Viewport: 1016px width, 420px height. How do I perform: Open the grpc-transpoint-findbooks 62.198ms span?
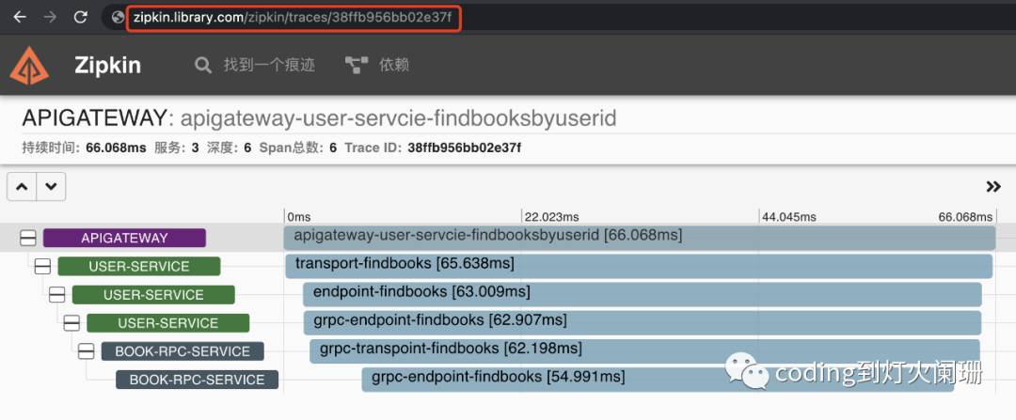point(644,350)
